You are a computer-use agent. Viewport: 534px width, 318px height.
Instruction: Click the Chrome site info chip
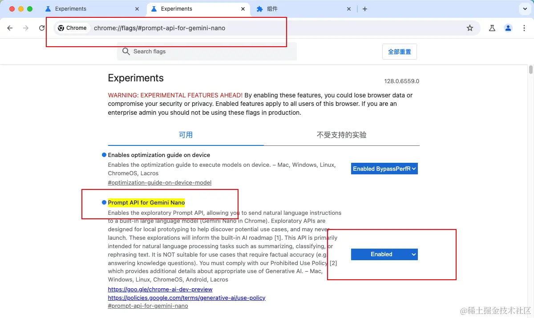(72, 28)
